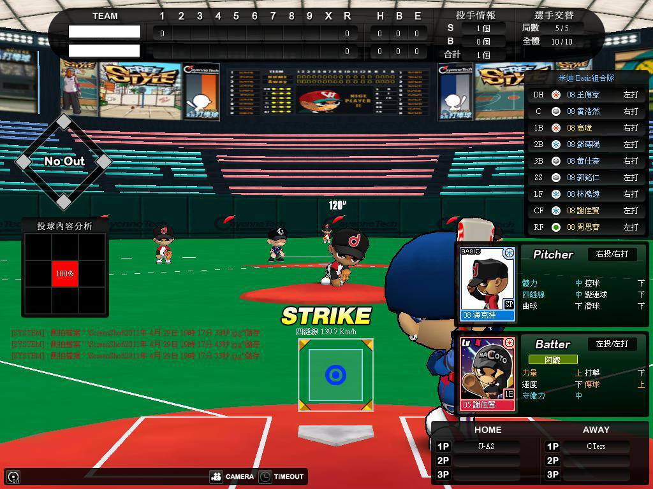The width and height of the screenshot is (653, 489).
Task: Click the 左投/左打 batter handedness label
Action: tap(612, 344)
